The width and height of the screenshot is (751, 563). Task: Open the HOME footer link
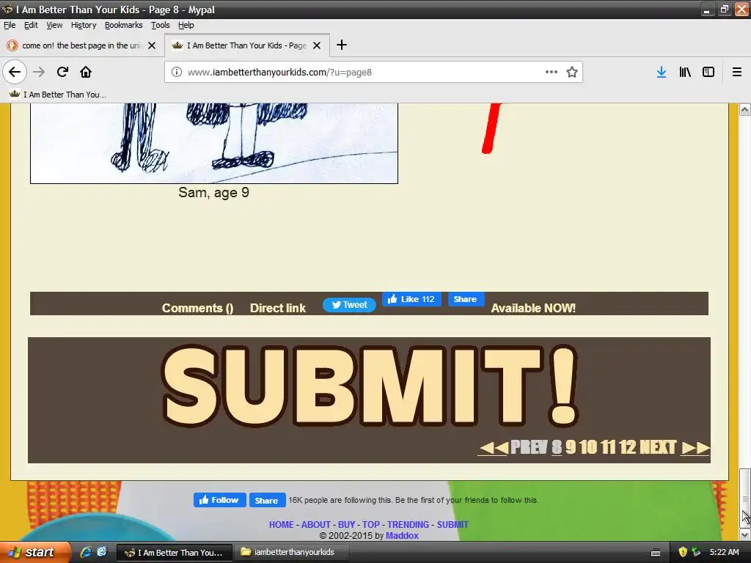(x=281, y=525)
